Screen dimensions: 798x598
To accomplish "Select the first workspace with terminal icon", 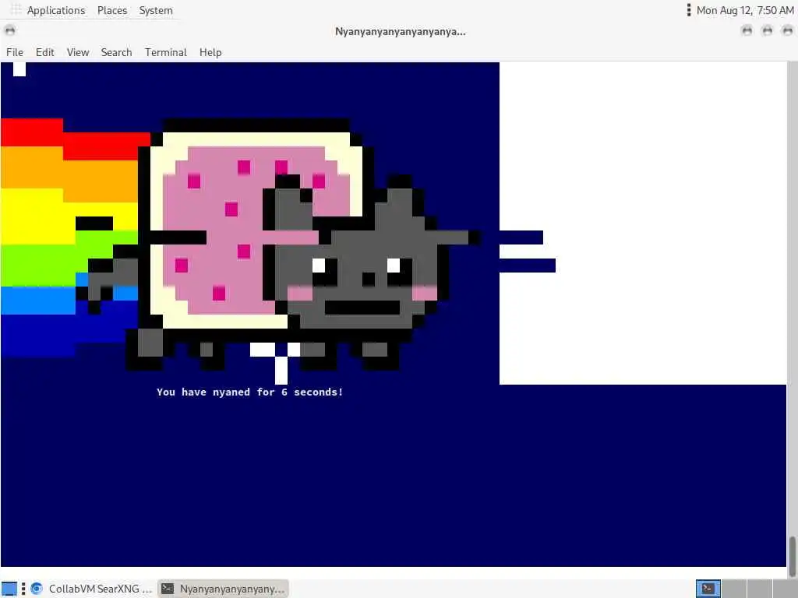I will click(x=708, y=589).
